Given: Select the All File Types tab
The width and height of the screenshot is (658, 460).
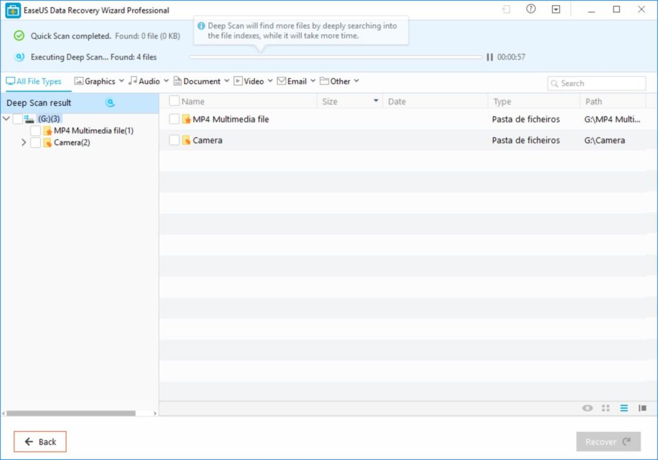Looking at the screenshot, I should point(33,81).
